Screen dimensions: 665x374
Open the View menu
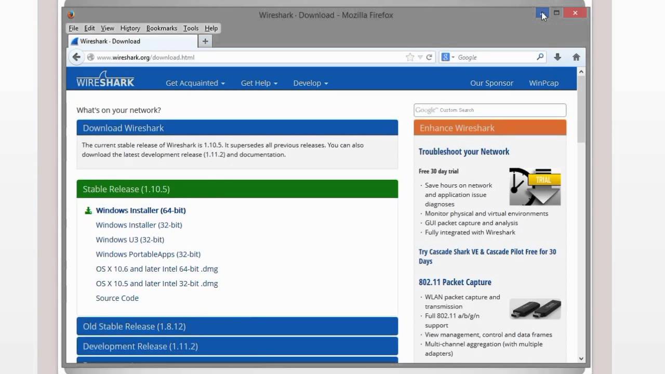[x=108, y=28]
